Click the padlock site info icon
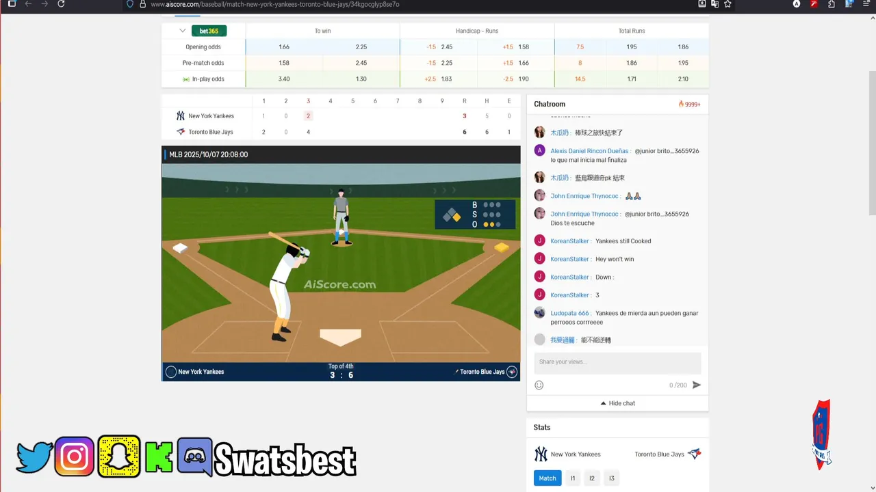876x492 pixels. [x=142, y=4]
